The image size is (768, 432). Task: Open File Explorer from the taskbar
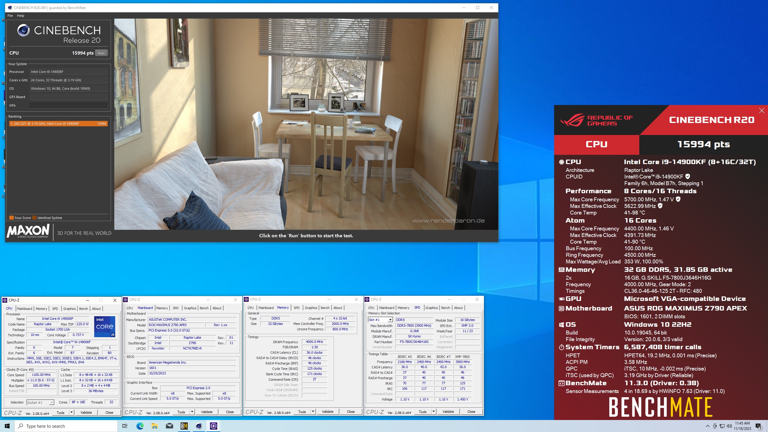[154, 426]
